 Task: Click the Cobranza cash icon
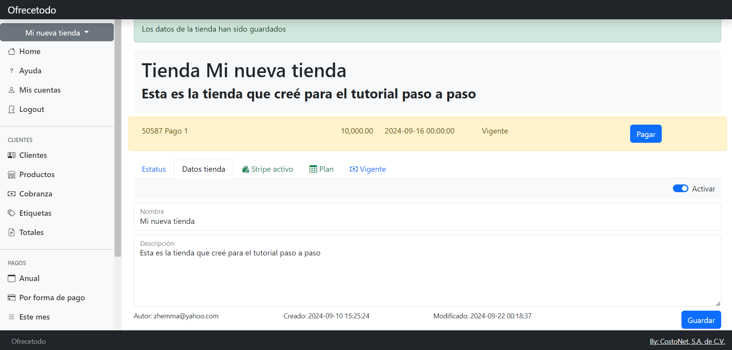coord(12,194)
